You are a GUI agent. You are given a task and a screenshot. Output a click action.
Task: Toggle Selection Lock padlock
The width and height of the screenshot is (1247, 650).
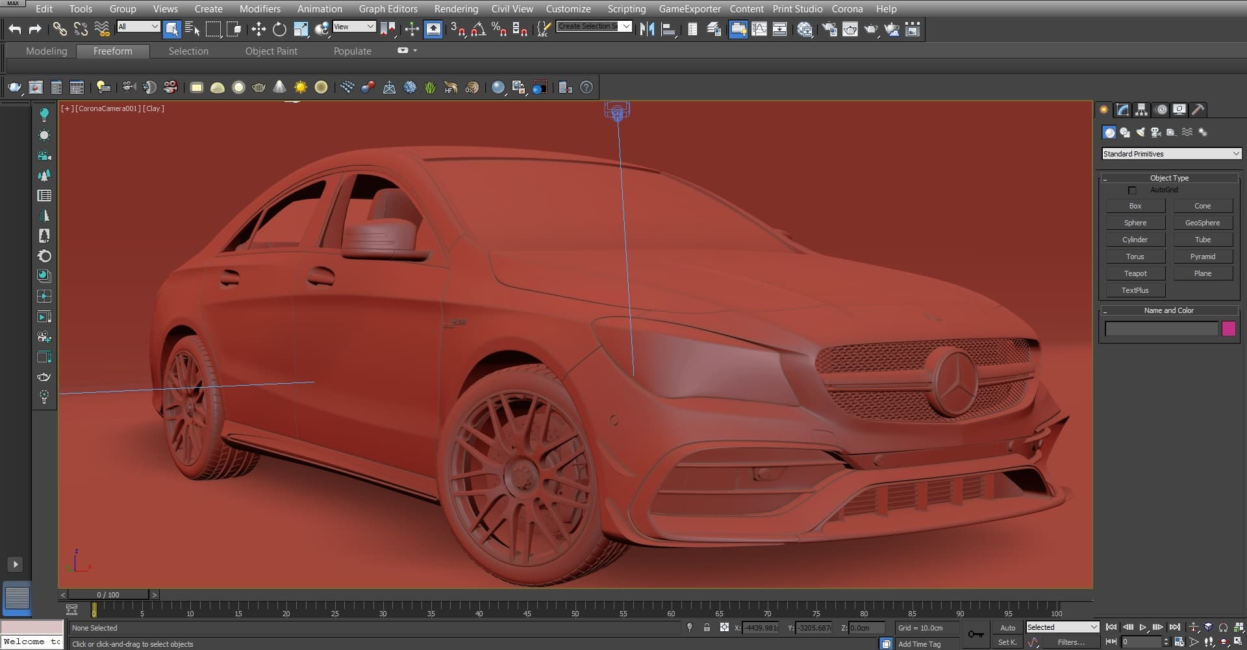(707, 627)
